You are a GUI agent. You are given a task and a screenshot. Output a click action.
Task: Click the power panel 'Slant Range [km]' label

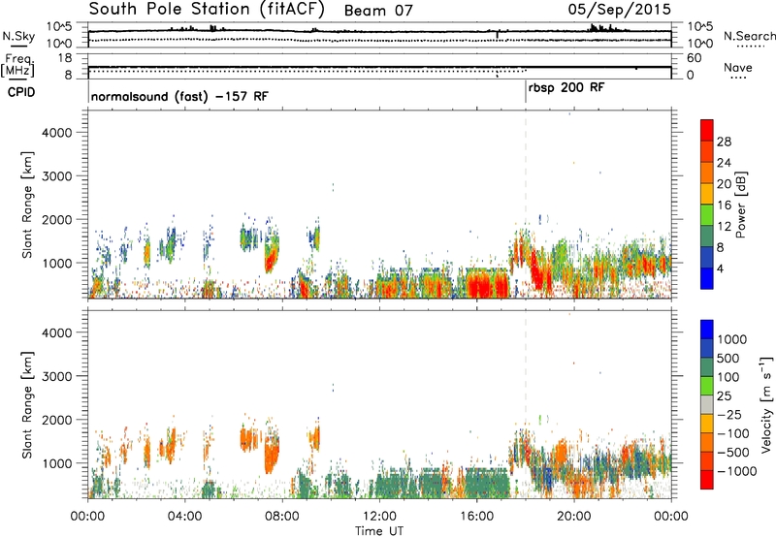[x=27, y=205]
